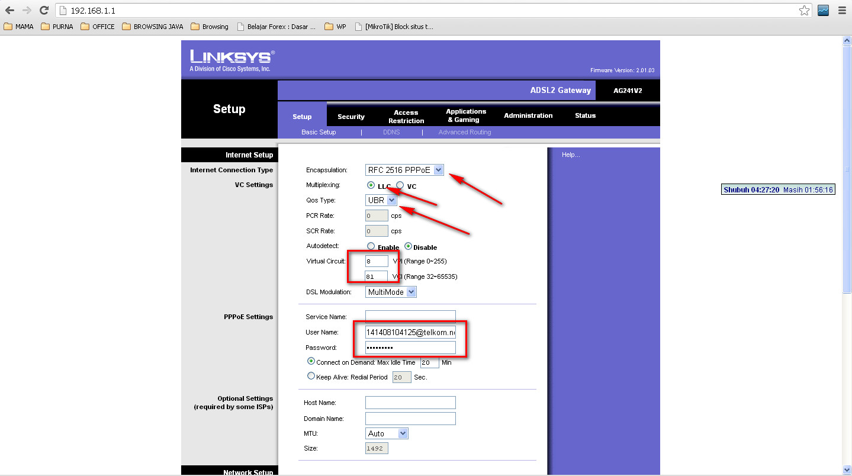Select the Basic Setup subtab
This screenshot has height=476, width=852.
coord(319,132)
